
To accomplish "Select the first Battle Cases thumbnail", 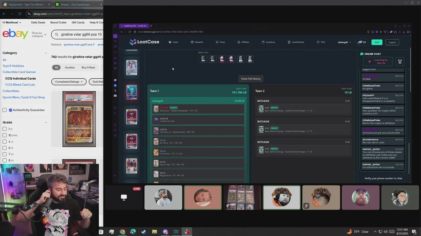I will [203, 59].
